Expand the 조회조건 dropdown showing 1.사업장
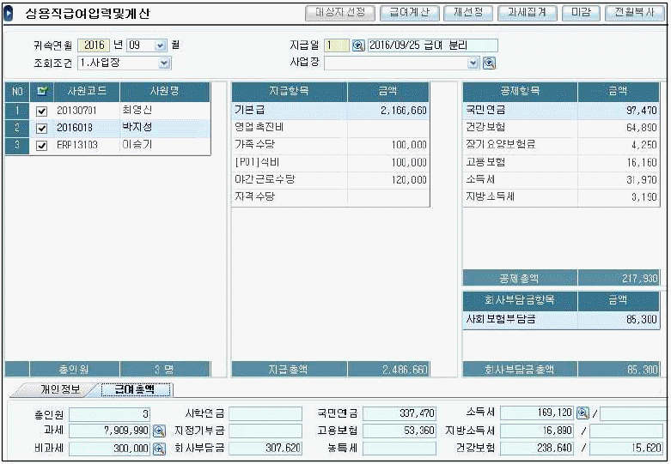Image resolution: width=671 pixels, height=464 pixels. click(x=163, y=63)
